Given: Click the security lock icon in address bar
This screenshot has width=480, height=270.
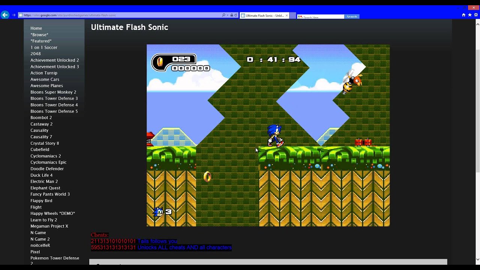Looking at the screenshot, I should [x=232, y=15].
